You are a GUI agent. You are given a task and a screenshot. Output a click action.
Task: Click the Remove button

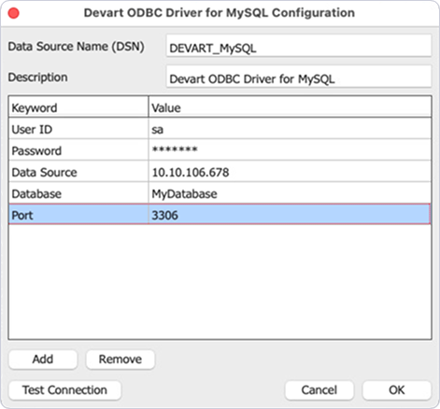[x=121, y=360]
